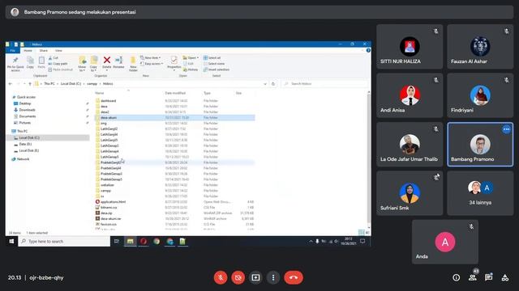Click the Properties ribbon icon
Screen dimensions: 519x291
click(174, 63)
